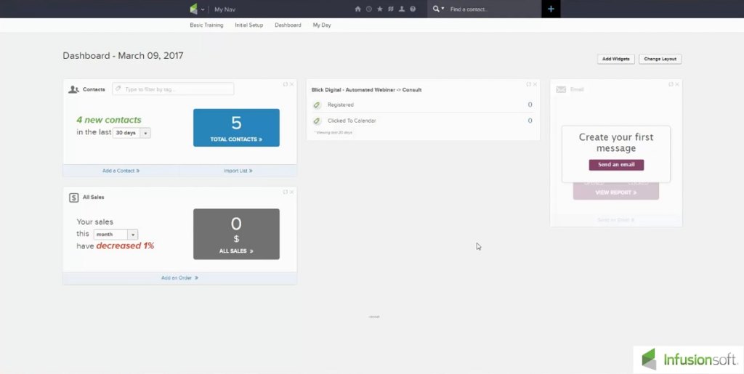
Task: Expand the Contacts widget resize icon
Action: 285,84
